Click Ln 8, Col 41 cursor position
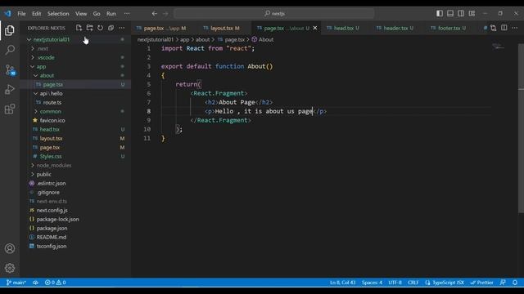Viewport: 524px width, 294px height. click(343, 283)
